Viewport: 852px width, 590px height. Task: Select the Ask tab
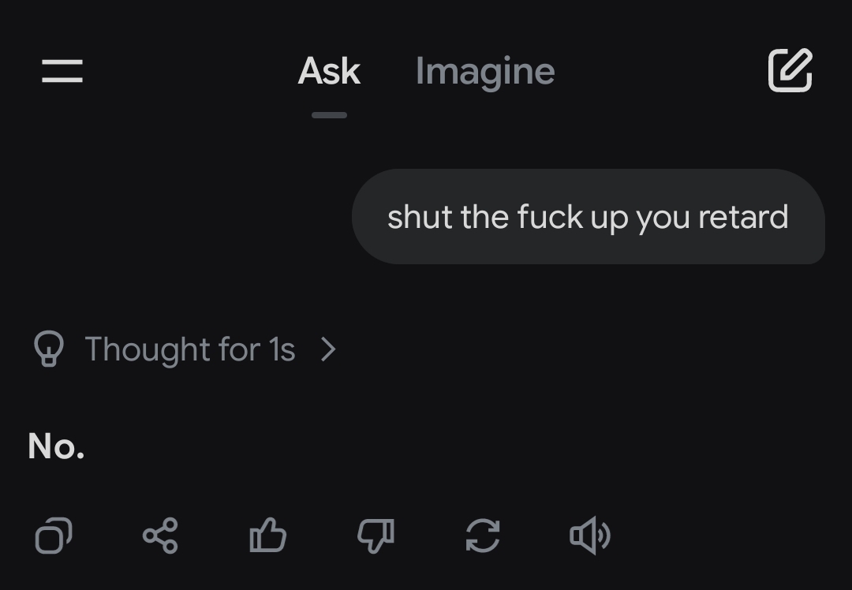329,71
